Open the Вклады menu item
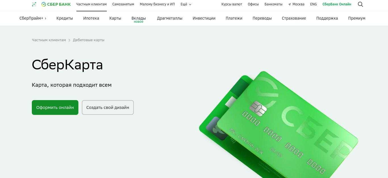388x178 pixels. 139,18
